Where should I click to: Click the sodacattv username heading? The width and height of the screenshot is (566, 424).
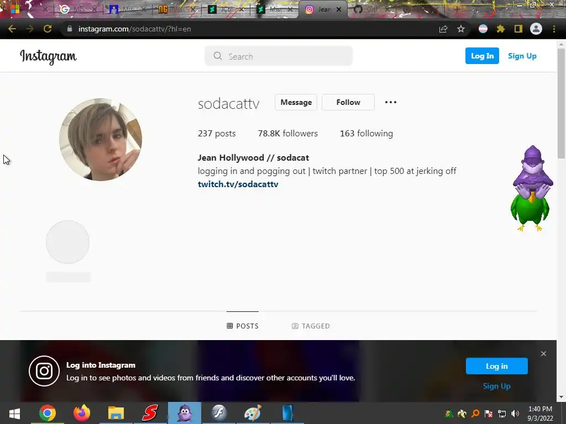click(228, 104)
